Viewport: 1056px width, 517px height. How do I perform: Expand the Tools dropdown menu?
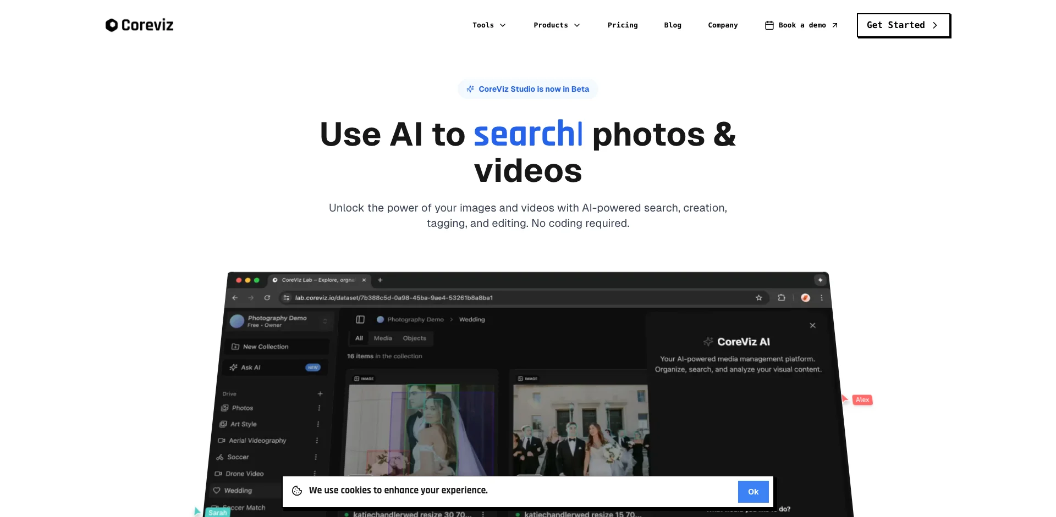tap(488, 25)
